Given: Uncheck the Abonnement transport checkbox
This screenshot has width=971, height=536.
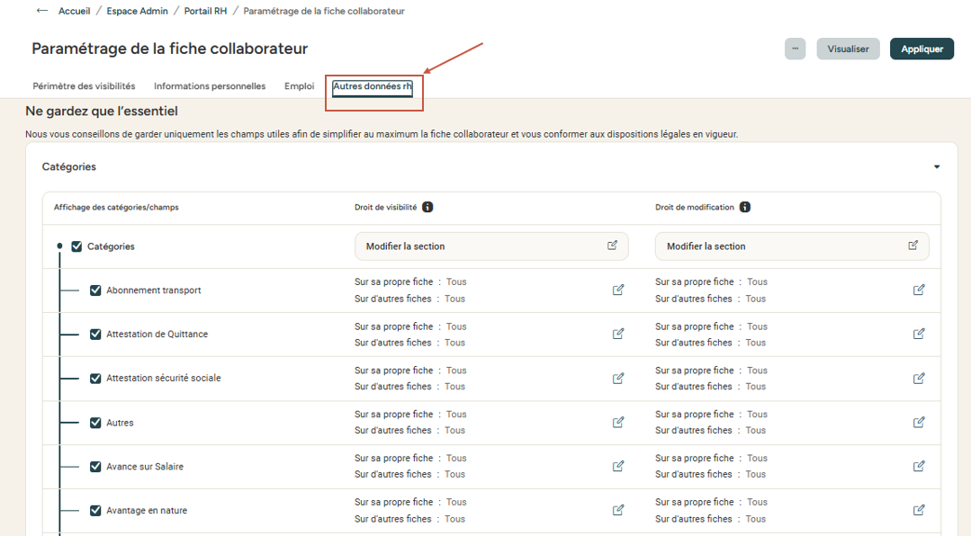Looking at the screenshot, I should tap(95, 290).
